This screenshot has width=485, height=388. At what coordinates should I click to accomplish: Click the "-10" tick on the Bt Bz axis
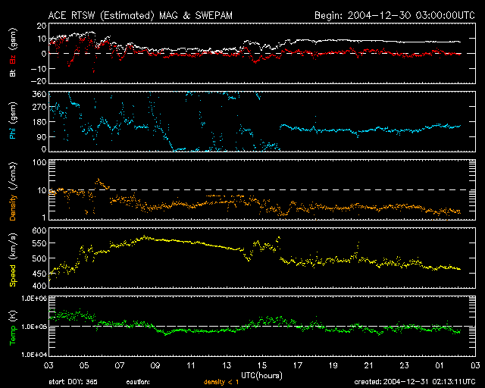click(x=39, y=69)
